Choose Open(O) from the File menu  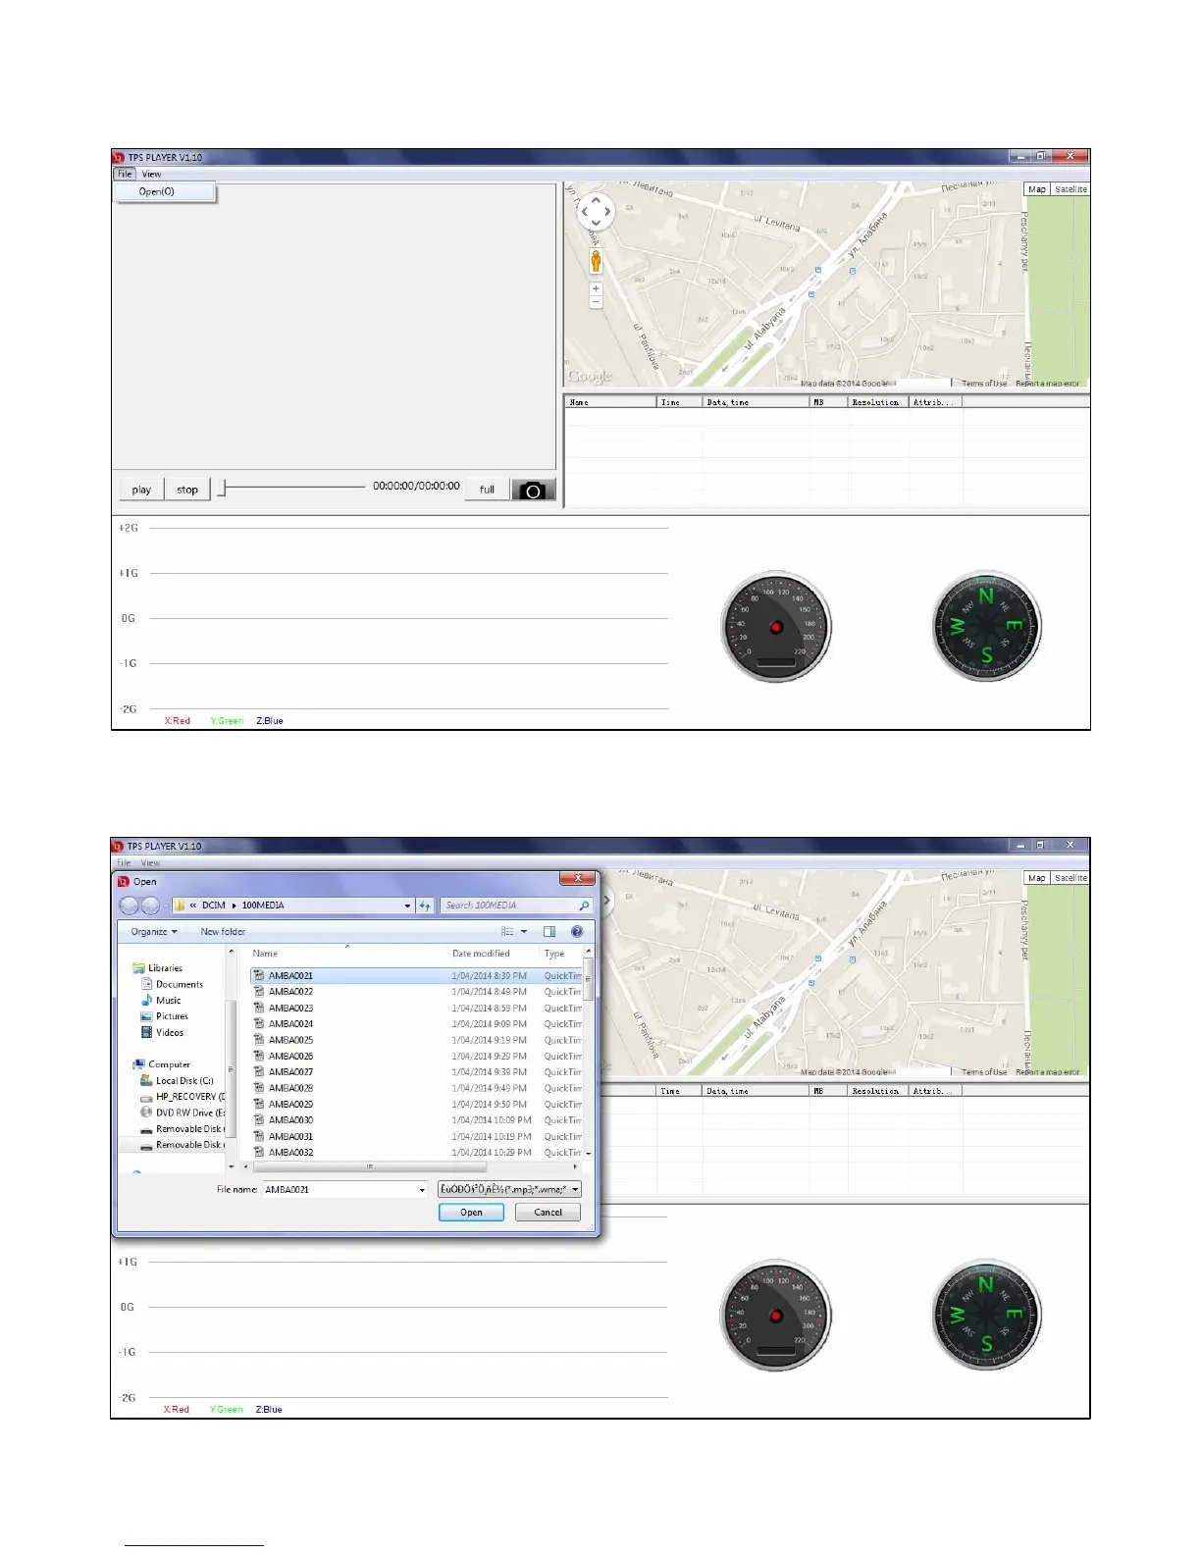click(x=164, y=192)
